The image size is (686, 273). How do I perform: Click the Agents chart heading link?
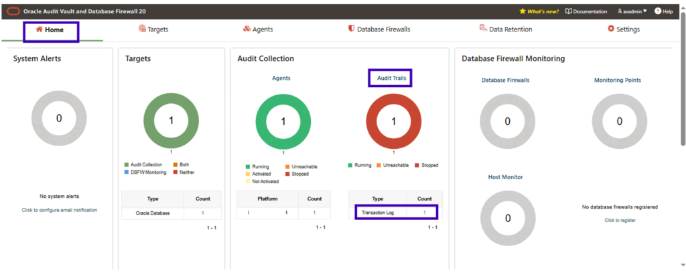click(x=281, y=78)
